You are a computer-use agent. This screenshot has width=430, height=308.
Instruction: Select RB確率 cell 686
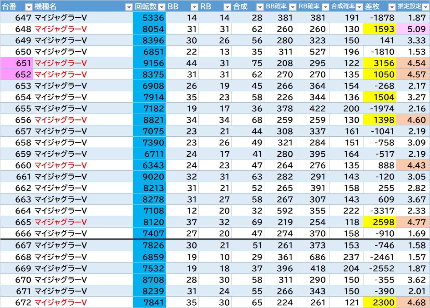click(x=314, y=257)
